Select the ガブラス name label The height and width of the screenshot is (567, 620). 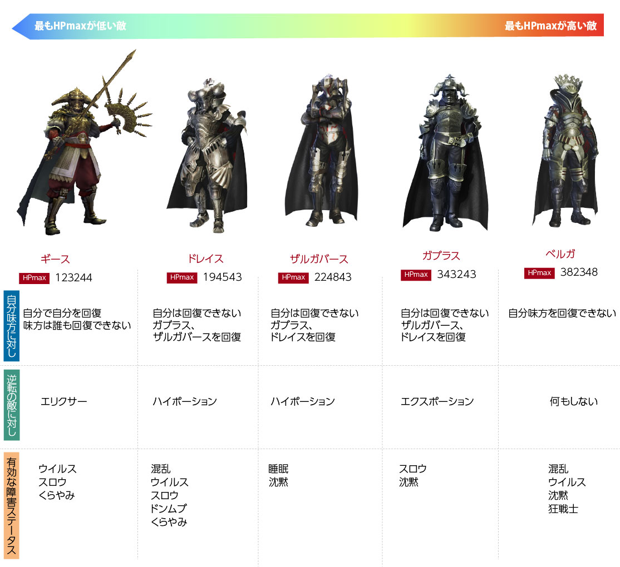tap(441, 256)
